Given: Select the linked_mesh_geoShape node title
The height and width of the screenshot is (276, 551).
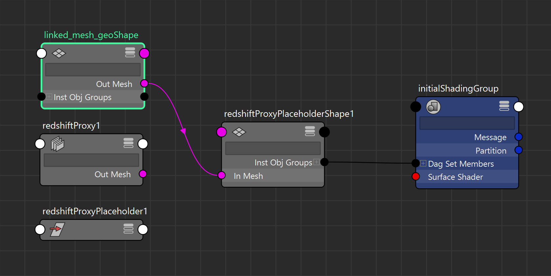Looking at the screenshot, I should [91, 35].
